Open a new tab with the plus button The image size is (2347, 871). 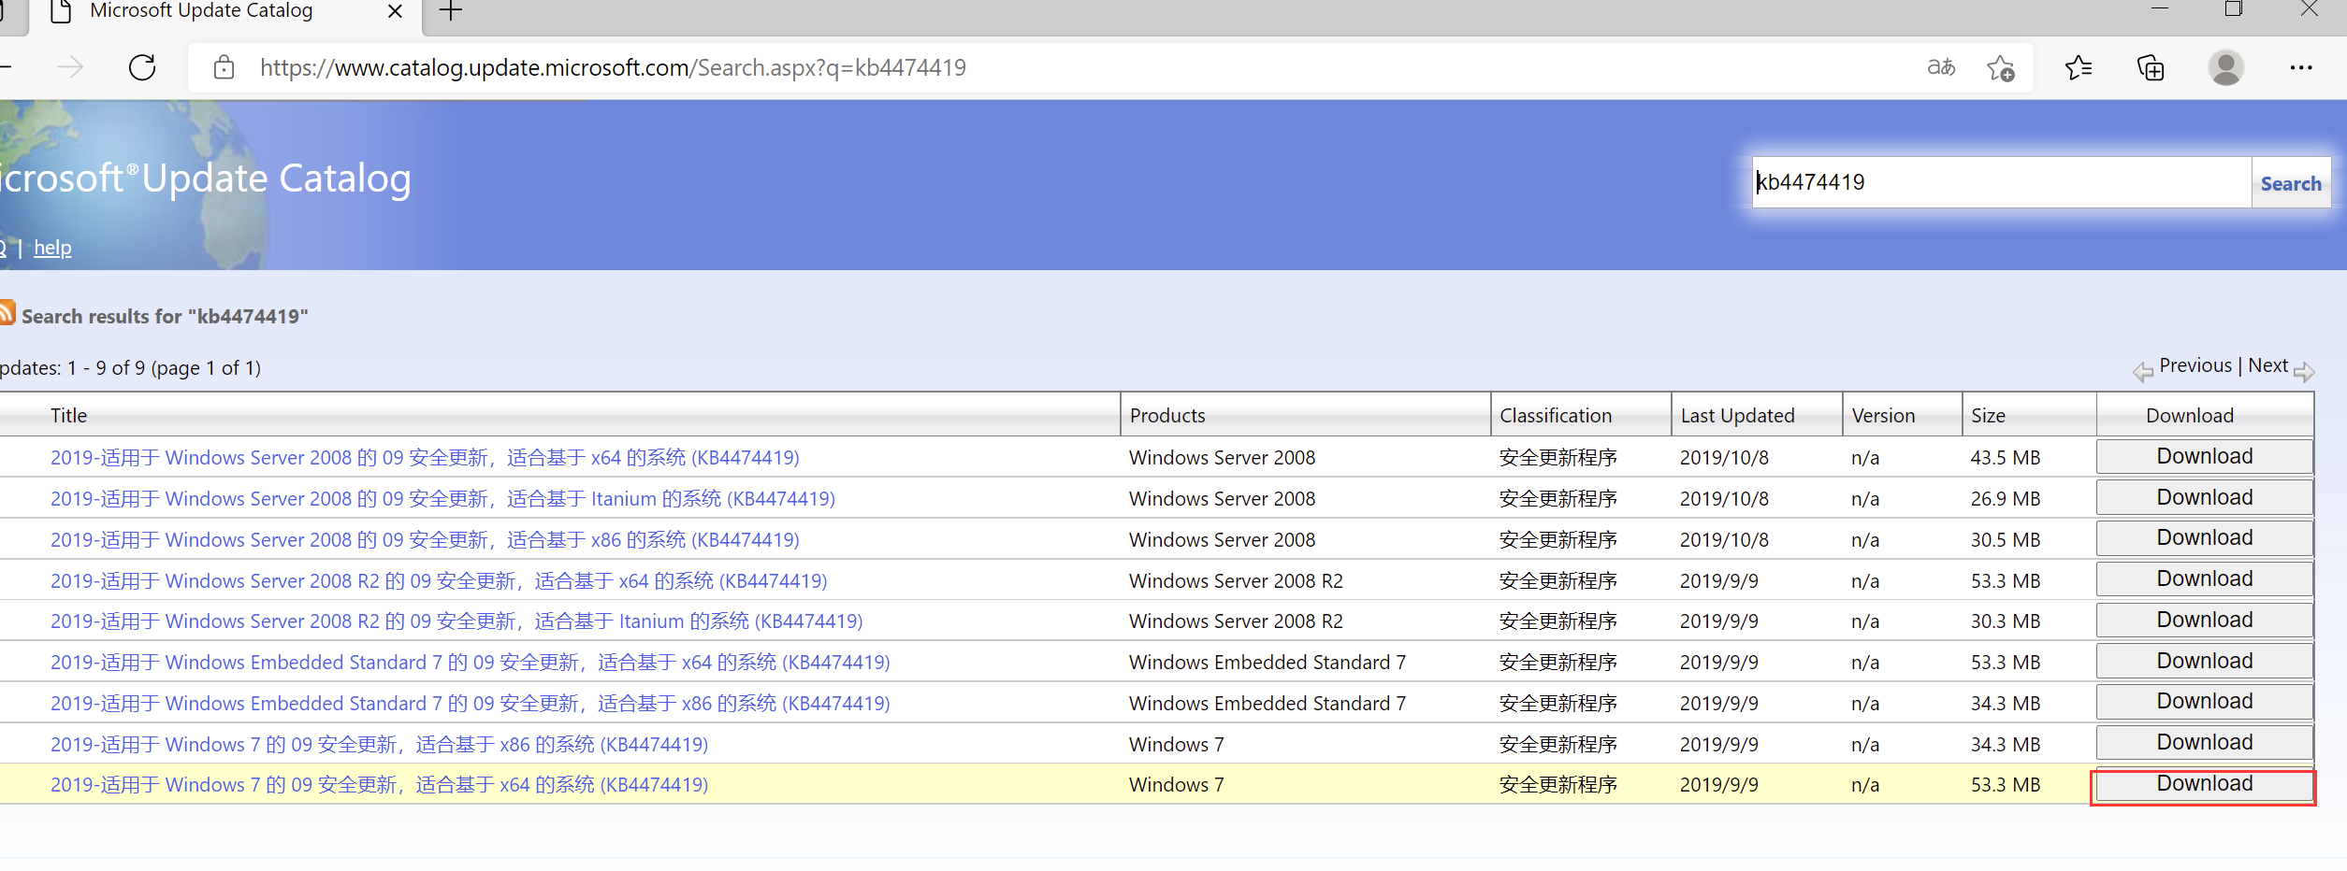pyautogui.click(x=451, y=11)
